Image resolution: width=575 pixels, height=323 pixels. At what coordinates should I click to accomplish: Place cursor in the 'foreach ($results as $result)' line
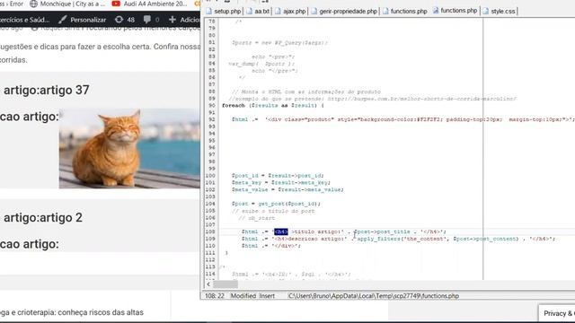click(x=273, y=106)
